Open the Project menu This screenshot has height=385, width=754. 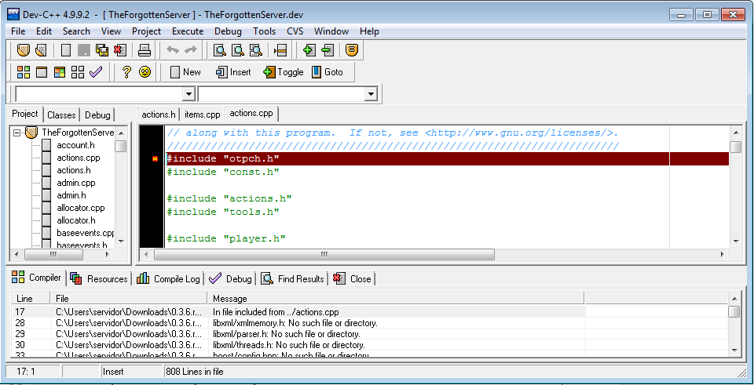point(147,31)
